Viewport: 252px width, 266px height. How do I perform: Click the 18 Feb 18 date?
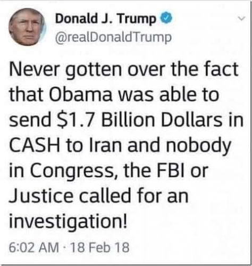point(100,247)
